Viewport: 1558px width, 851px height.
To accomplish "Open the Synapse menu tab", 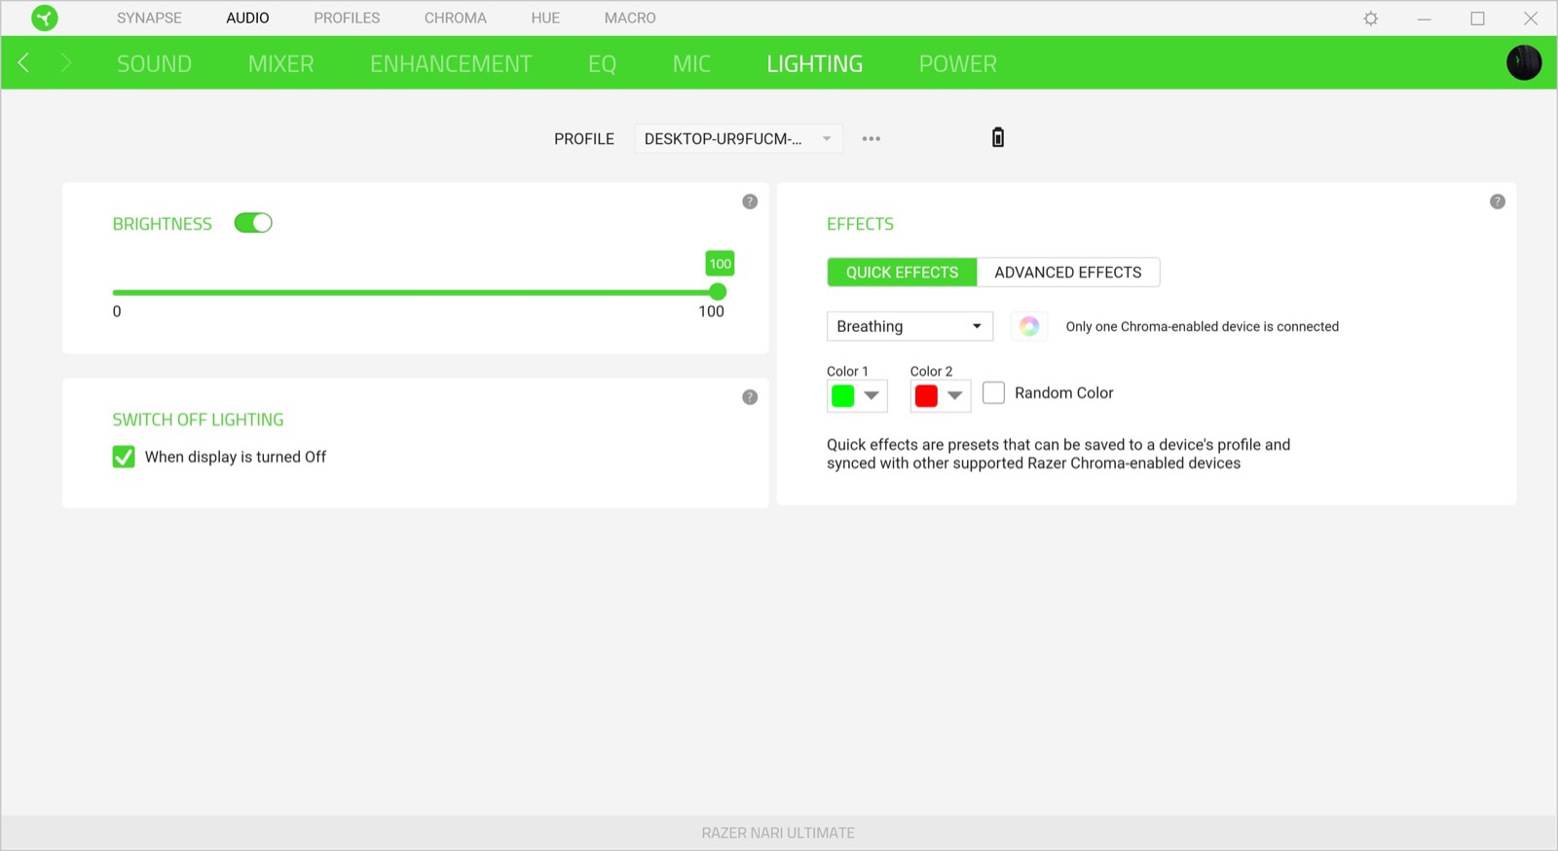I will point(149,18).
